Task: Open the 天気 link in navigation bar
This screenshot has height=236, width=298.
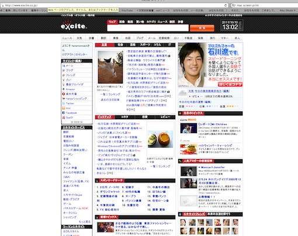Action: coord(79,38)
